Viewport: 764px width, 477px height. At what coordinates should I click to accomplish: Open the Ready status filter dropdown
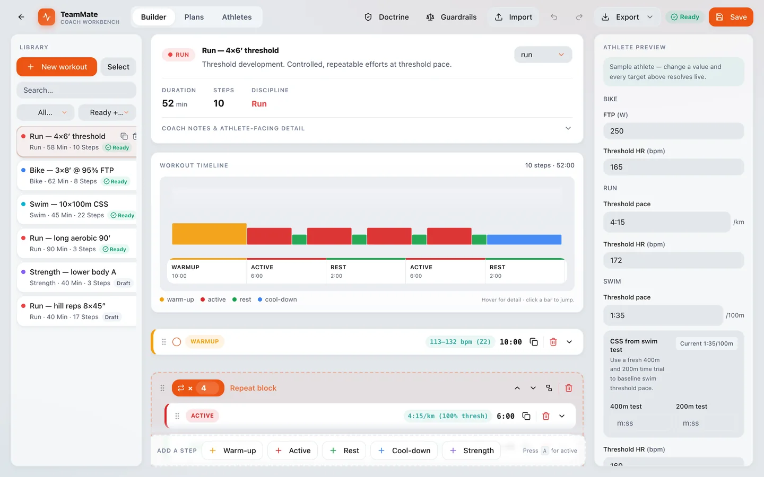click(107, 112)
